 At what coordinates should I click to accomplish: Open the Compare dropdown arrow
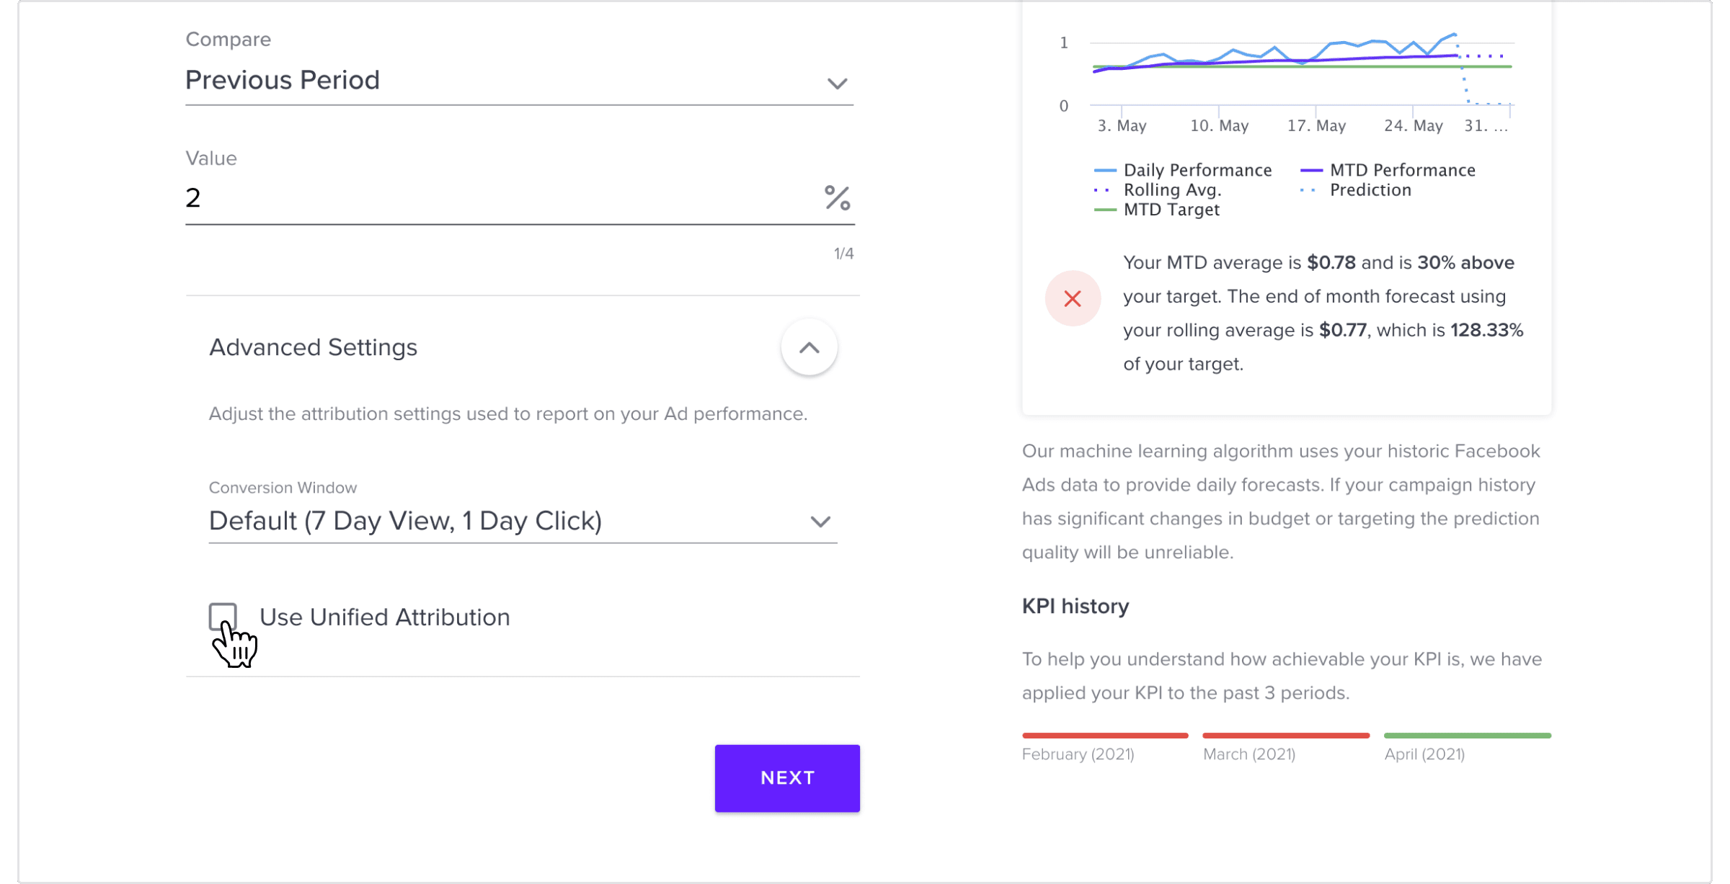pyautogui.click(x=837, y=84)
